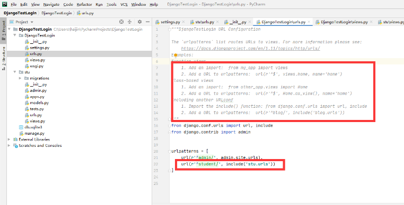Click the External Libraries icon
Viewport: 404px width, 205px height.
(x=15, y=139)
